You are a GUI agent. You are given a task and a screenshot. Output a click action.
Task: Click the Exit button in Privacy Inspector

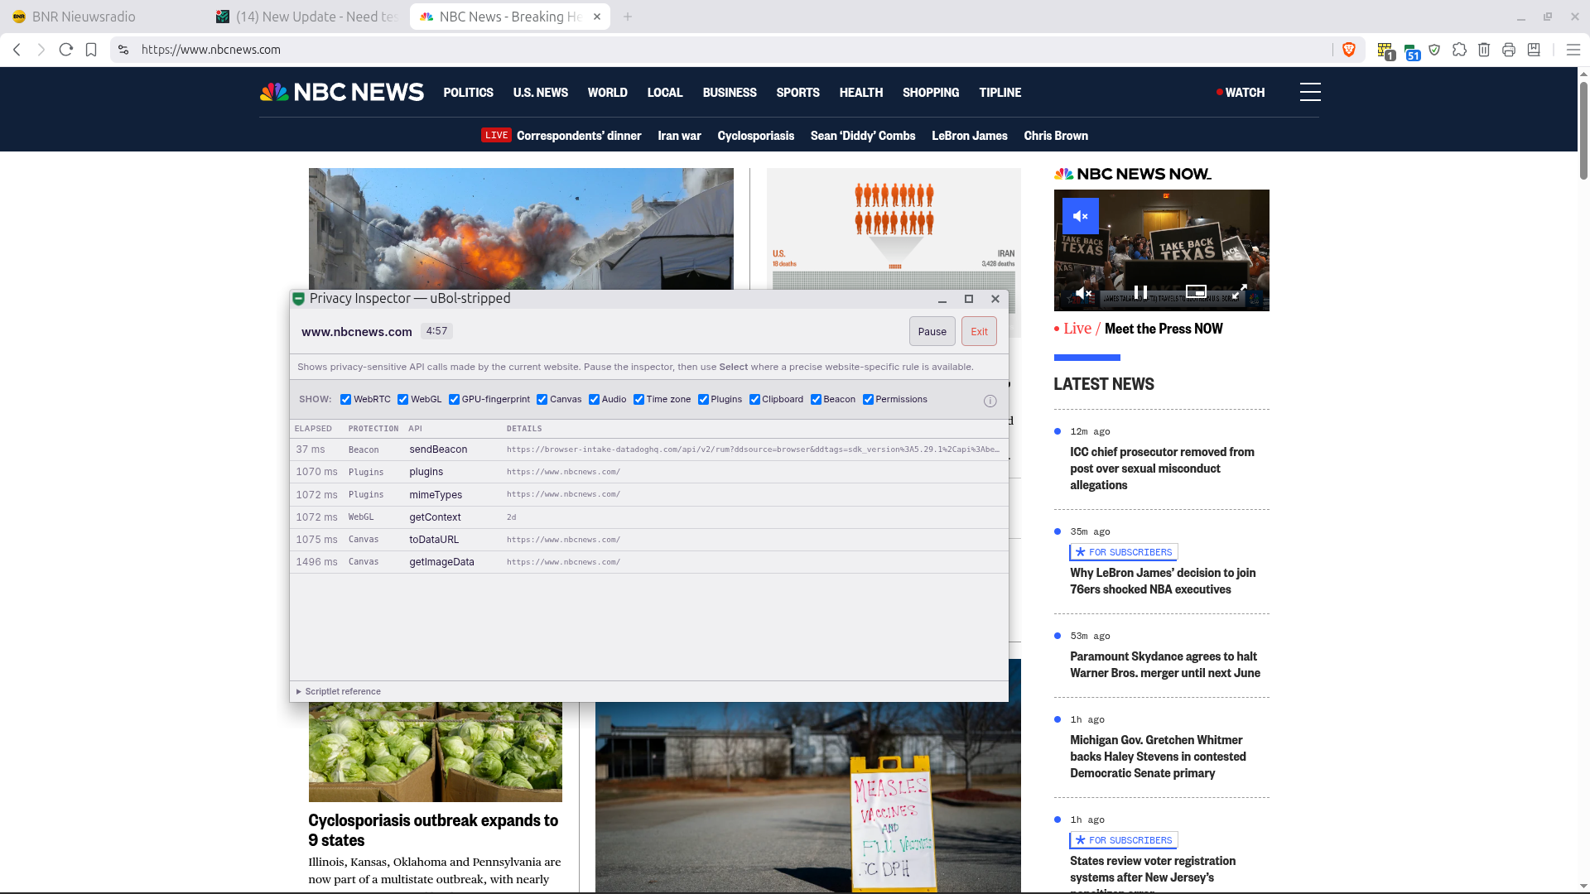pos(979,332)
